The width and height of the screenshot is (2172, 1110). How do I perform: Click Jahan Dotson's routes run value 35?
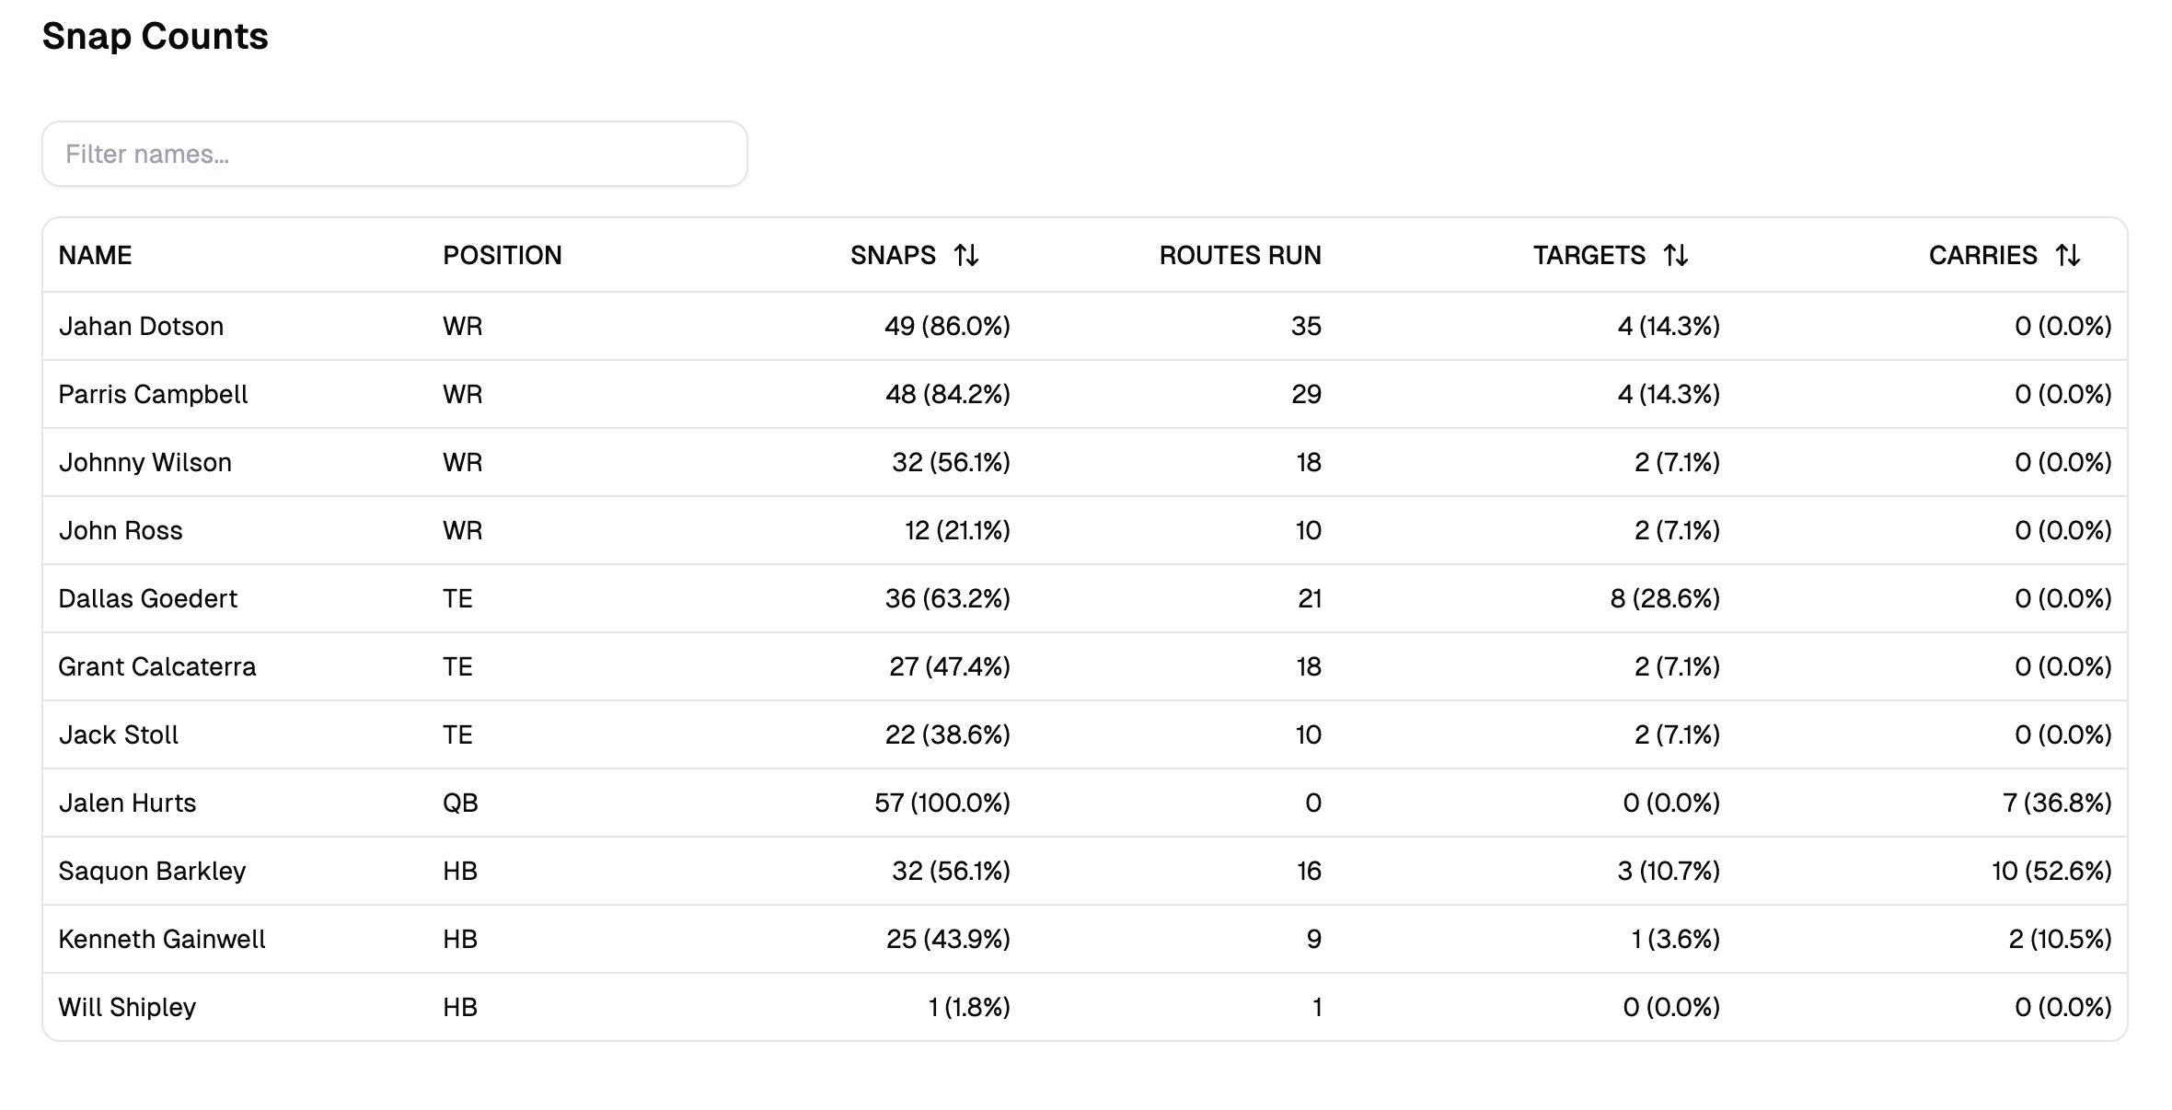(1306, 326)
